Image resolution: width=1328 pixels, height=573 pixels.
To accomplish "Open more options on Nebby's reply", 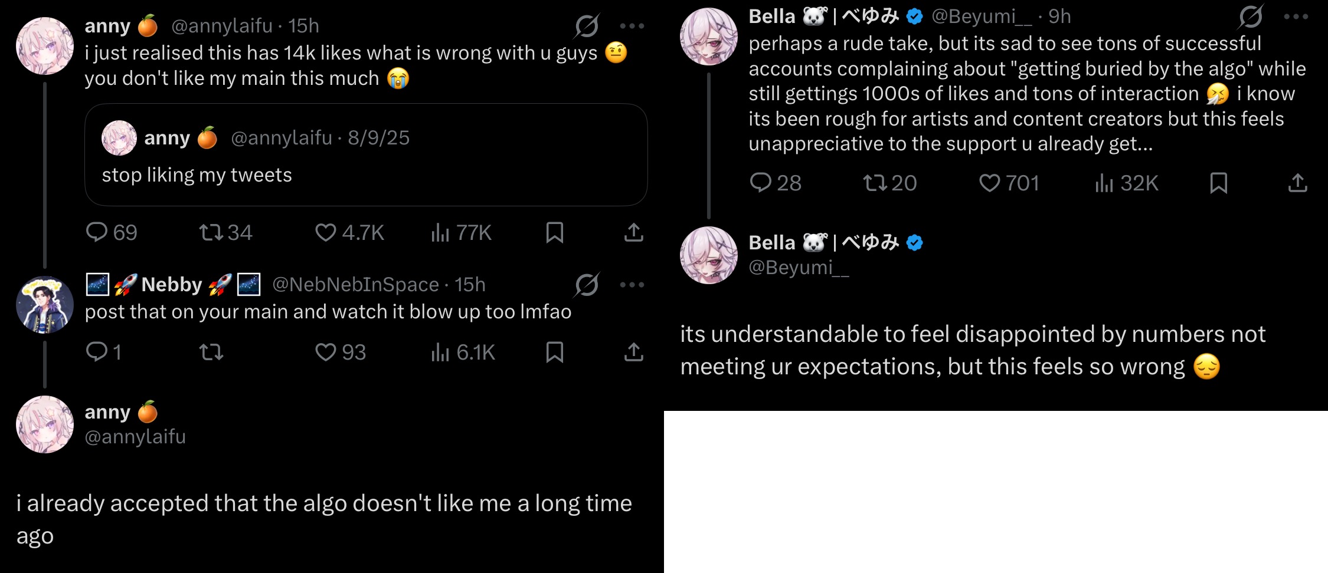I will 632,285.
